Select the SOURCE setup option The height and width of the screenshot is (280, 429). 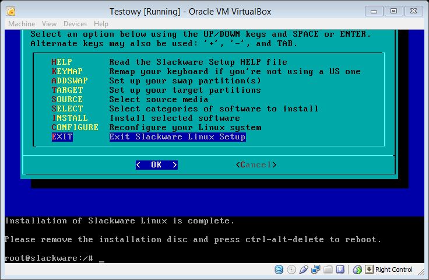pos(67,99)
